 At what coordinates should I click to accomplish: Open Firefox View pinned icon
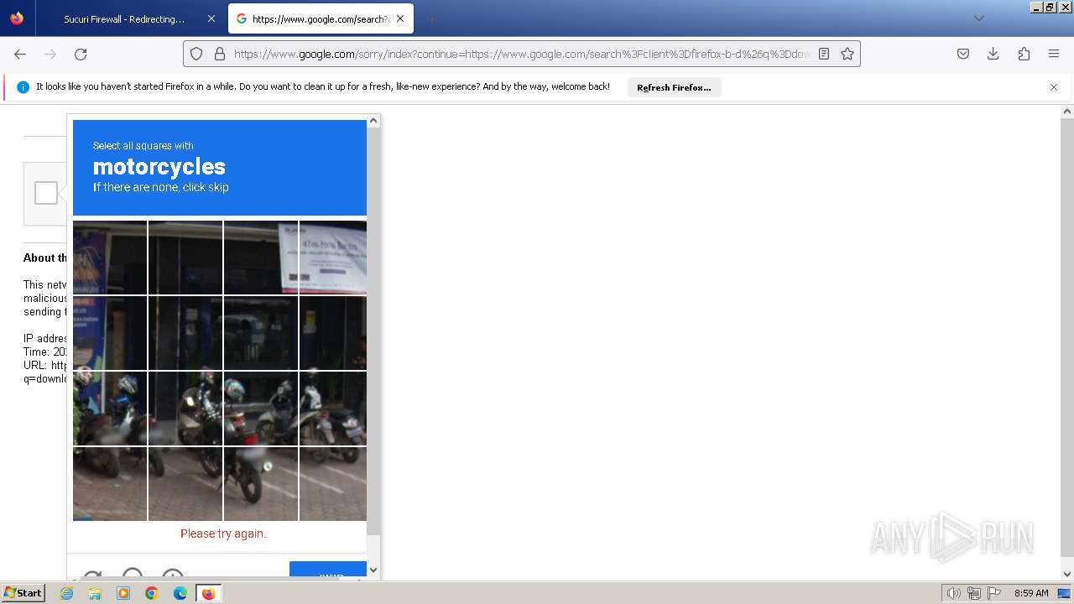(x=17, y=18)
